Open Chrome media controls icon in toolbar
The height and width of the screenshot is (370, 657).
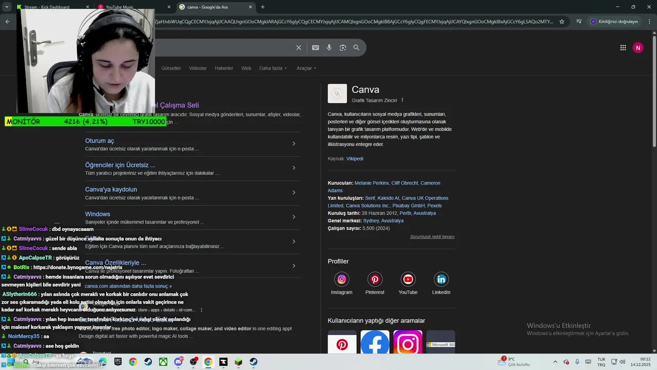point(579,22)
